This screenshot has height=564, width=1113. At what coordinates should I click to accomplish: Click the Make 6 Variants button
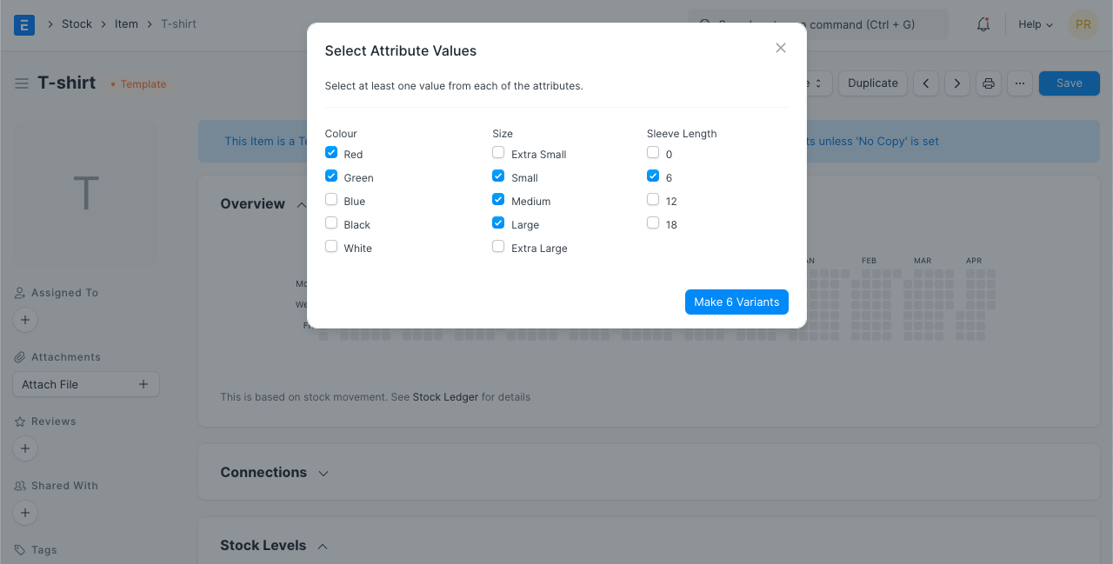pyautogui.click(x=736, y=302)
